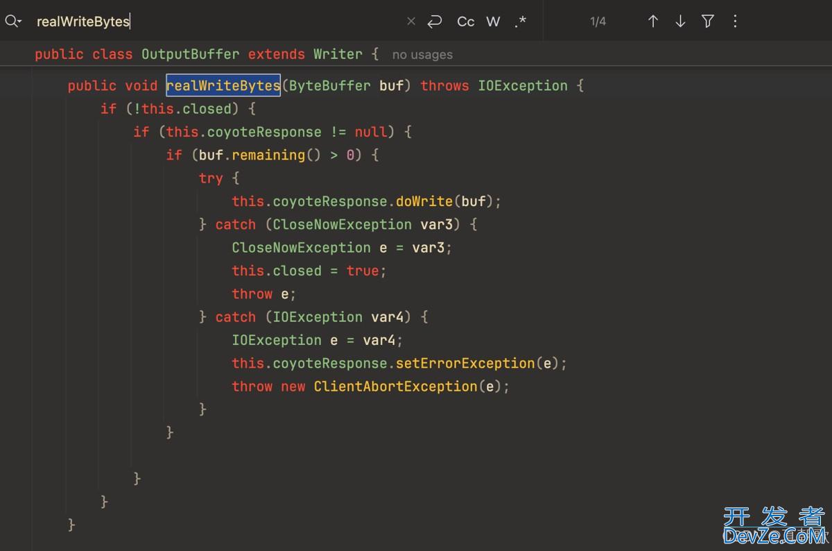Image resolution: width=832 pixels, height=551 pixels.
Task: Jump to next occurrence with down arrow
Action: (x=680, y=22)
